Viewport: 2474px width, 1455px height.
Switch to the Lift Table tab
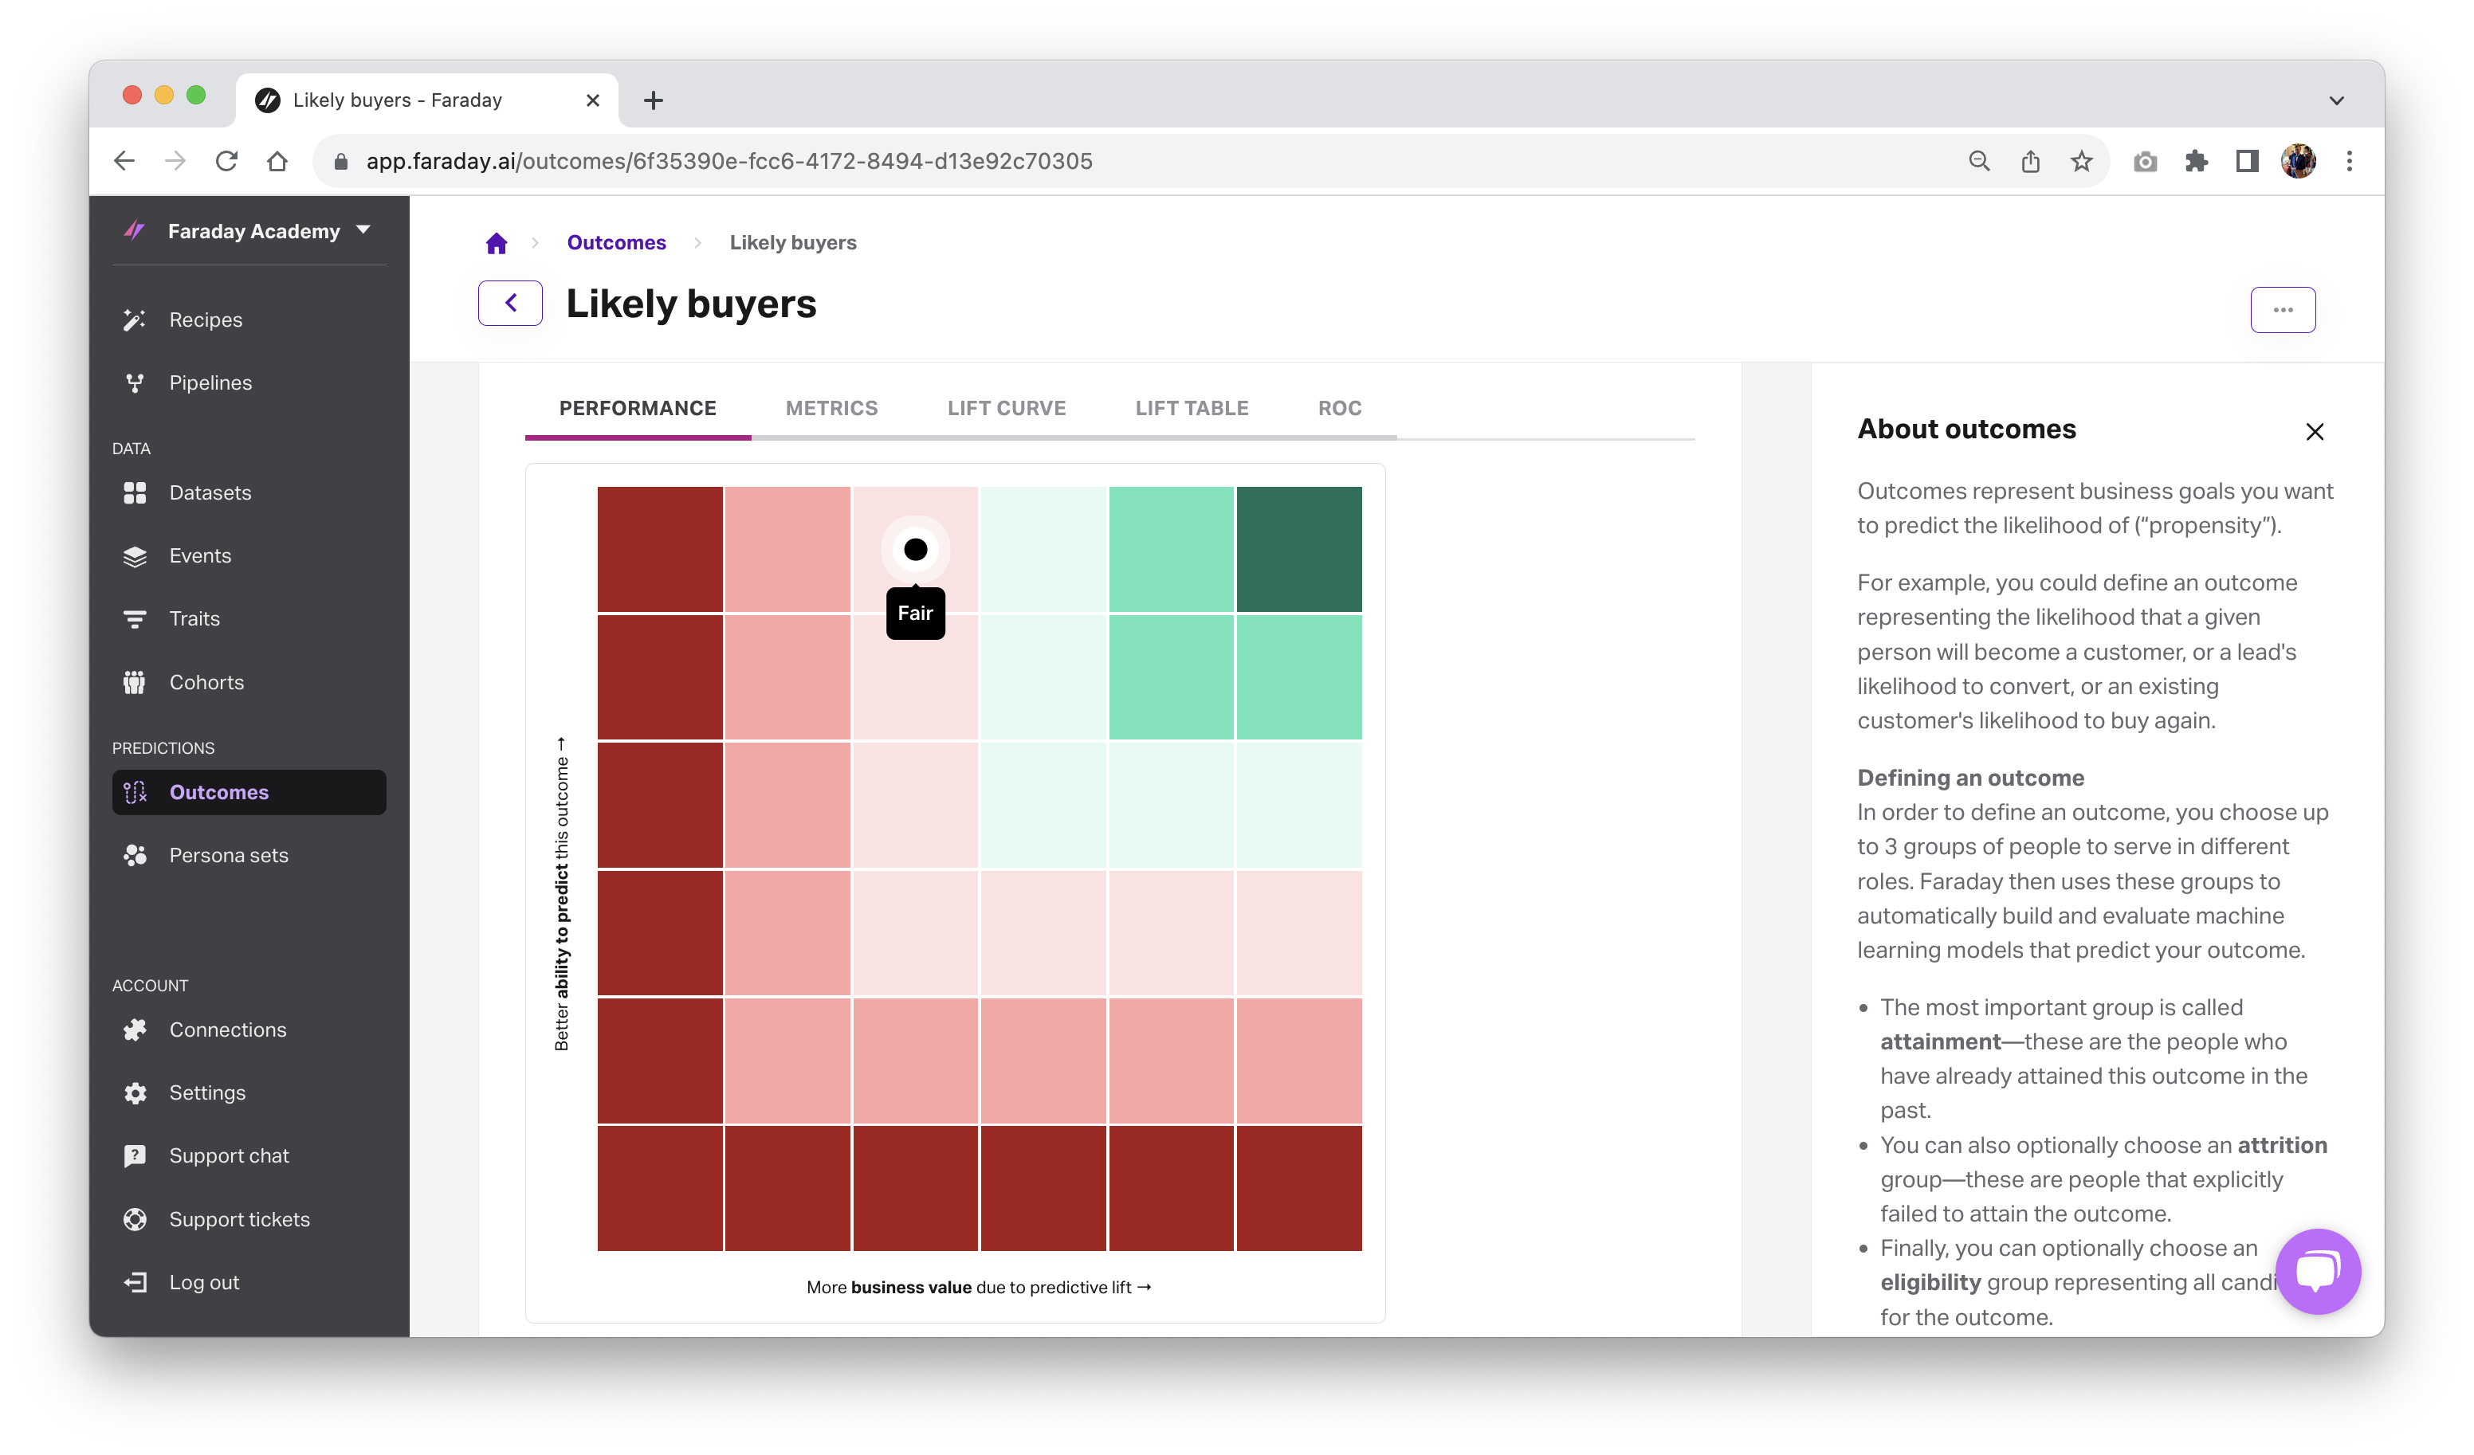coord(1192,409)
